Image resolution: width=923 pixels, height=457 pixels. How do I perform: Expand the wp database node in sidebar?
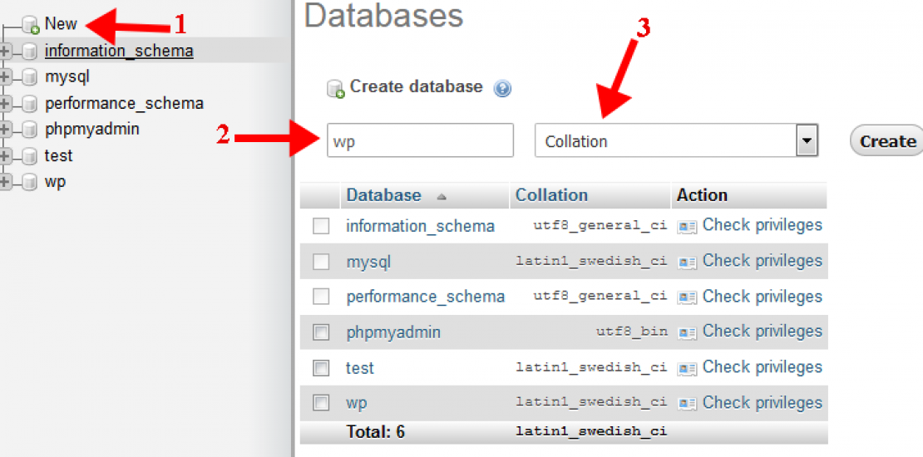6,183
